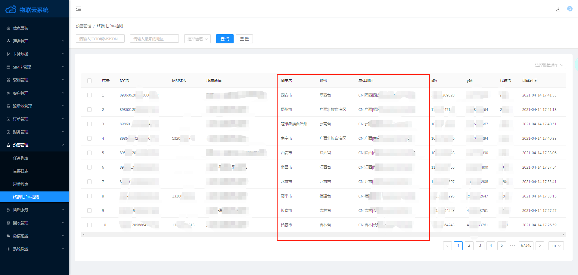Select 终端用户IP检测 menu item
The image size is (578, 275).
click(35, 197)
